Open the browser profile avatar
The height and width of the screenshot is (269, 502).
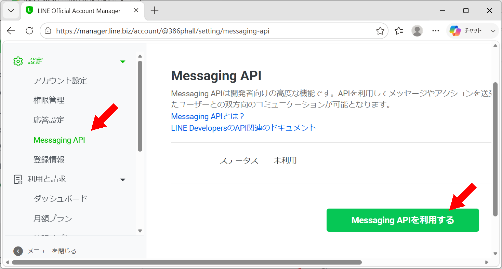tap(417, 31)
